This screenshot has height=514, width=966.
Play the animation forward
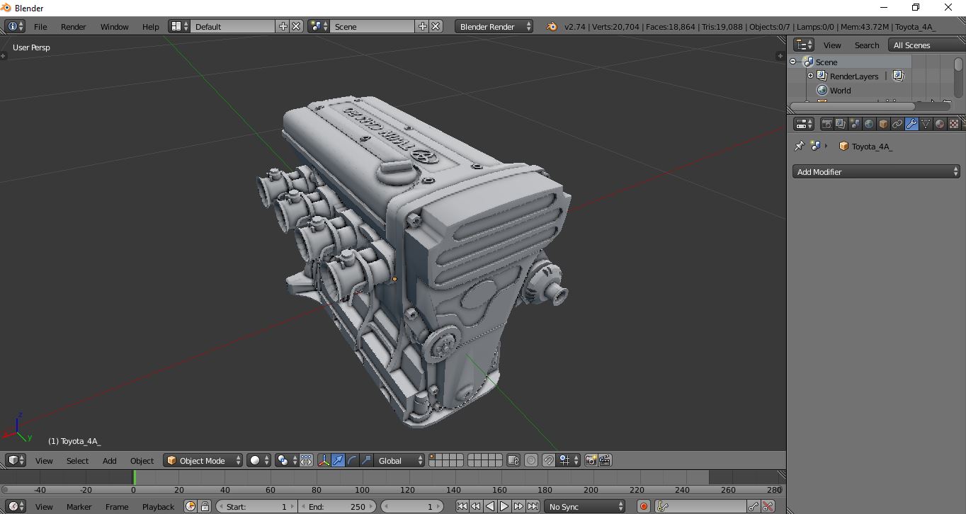pos(504,506)
